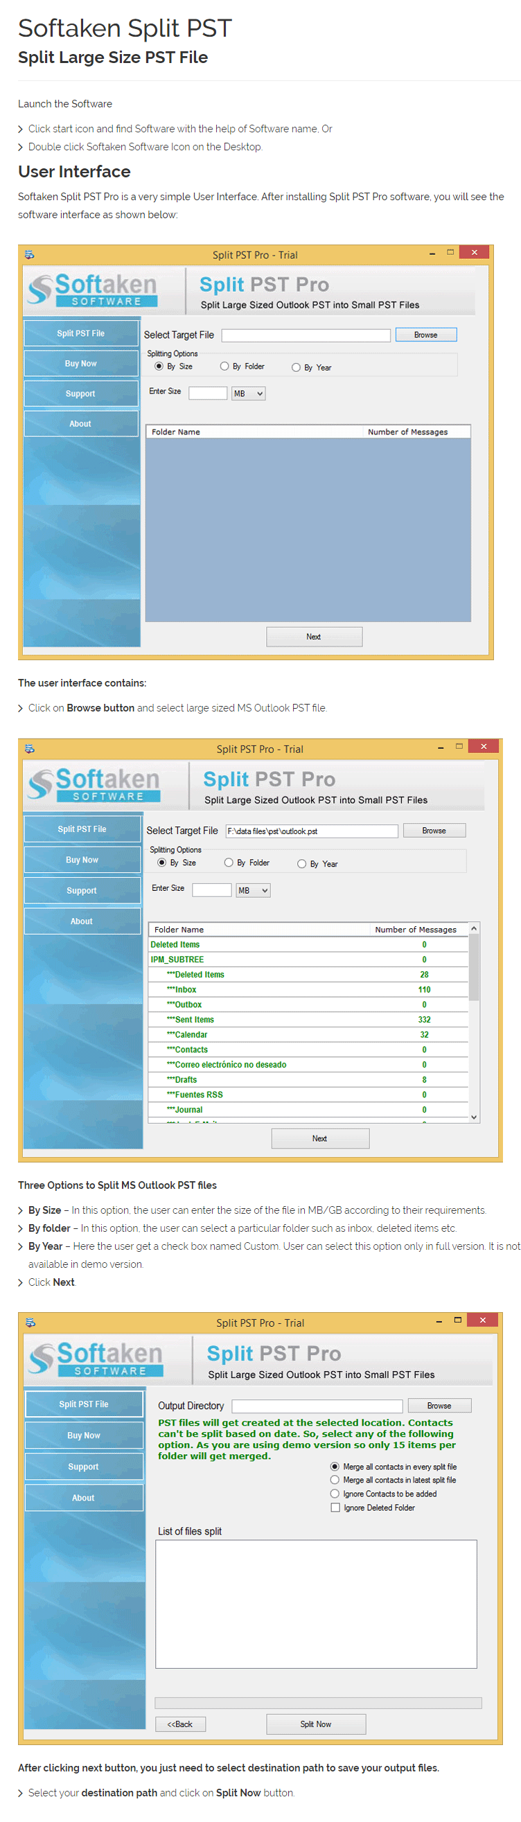This screenshot has width=521, height=1822.
Task: Click Softaken Software logo in first screenshot
Action: (93, 291)
